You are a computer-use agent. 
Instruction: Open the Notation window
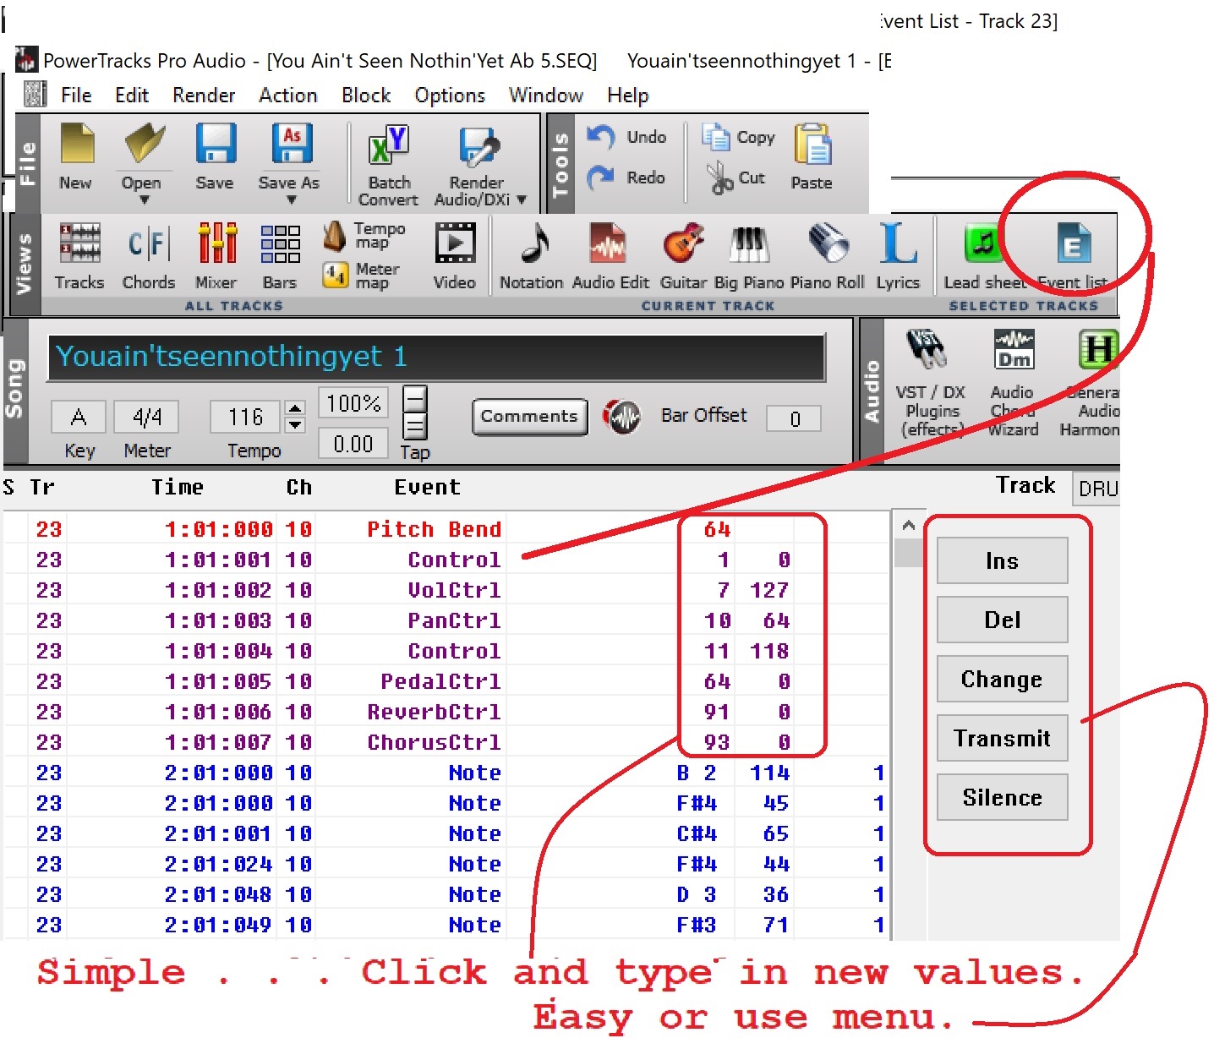(x=532, y=254)
